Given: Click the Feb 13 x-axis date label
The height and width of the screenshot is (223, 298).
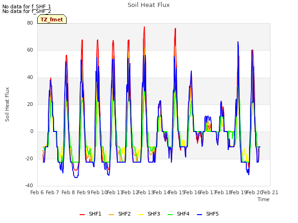Looking at the screenshot, I should (146, 192).
